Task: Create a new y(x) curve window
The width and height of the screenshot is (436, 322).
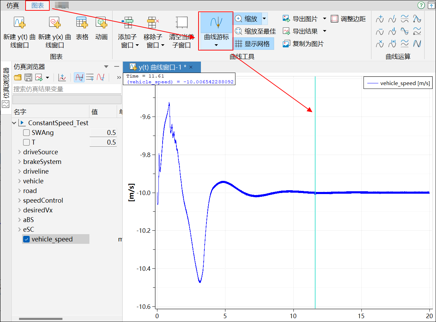Action: [x=55, y=30]
